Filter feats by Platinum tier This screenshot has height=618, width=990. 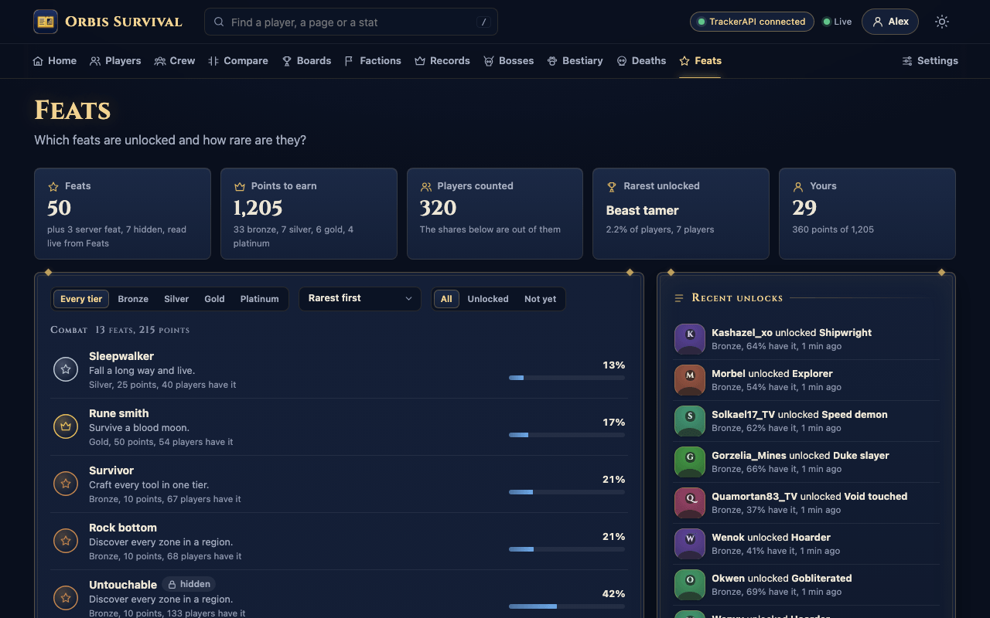(259, 299)
